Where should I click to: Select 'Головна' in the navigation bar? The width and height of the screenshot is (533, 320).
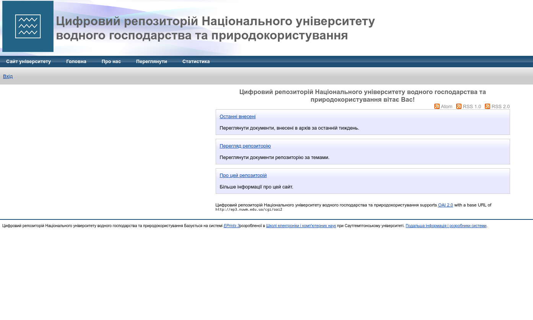pyautogui.click(x=76, y=61)
